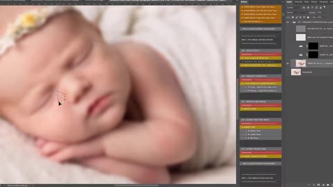The height and width of the screenshot is (187, 333).
Task: Switch to the Channels tab
Action: (x=298, y=2)
